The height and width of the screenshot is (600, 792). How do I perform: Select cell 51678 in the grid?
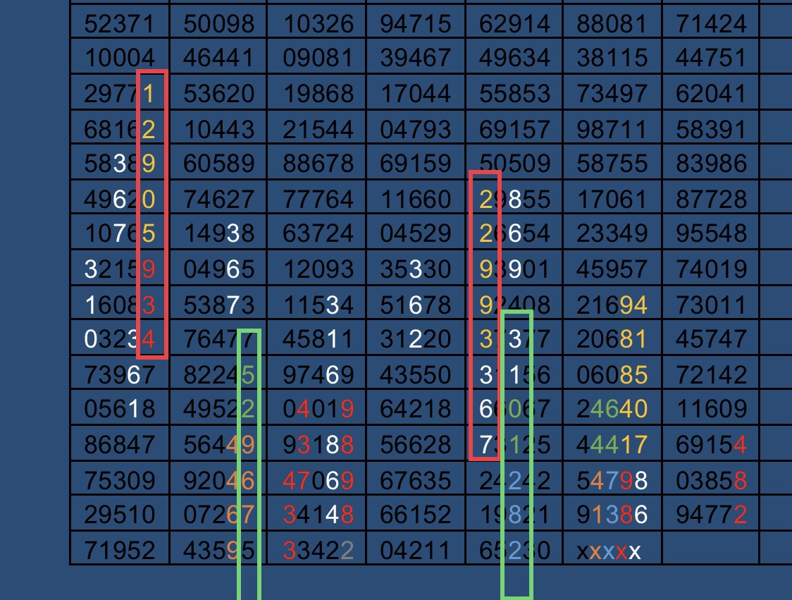[x=416, y=304]
